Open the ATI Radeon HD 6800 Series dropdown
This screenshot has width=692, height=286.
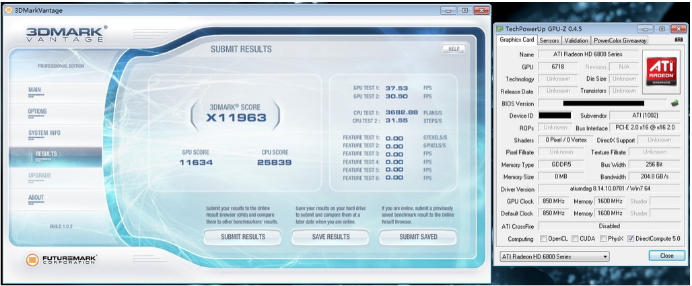click(553, 256)
